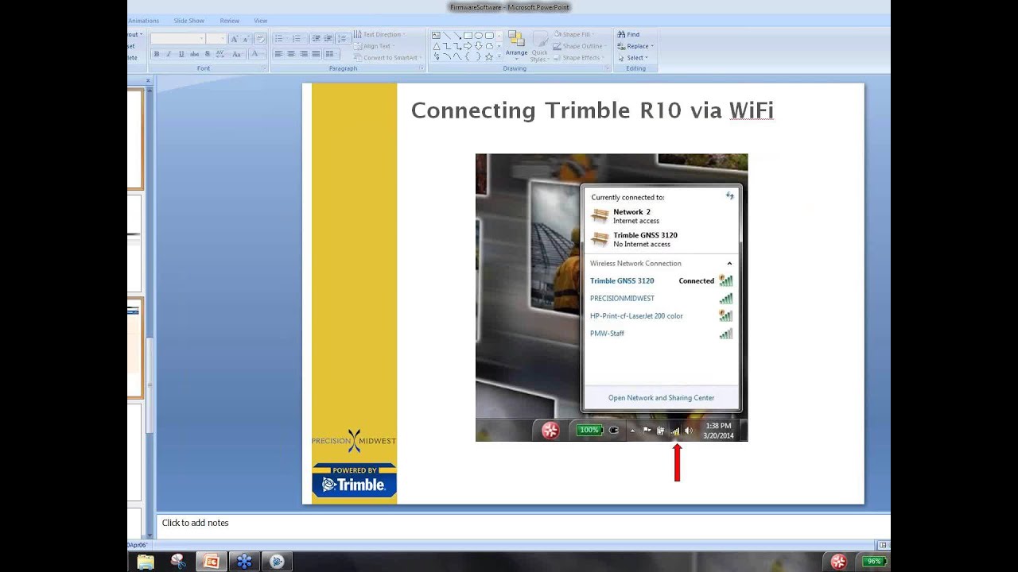
Task: Toggle Text Shadow (S) formatting
Action: [x=208, y=54]
